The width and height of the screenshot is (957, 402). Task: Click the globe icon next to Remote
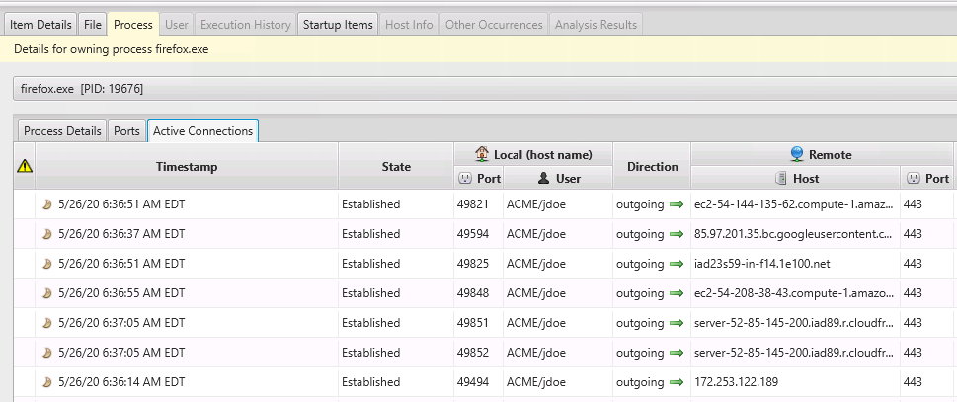coord(797,154)
